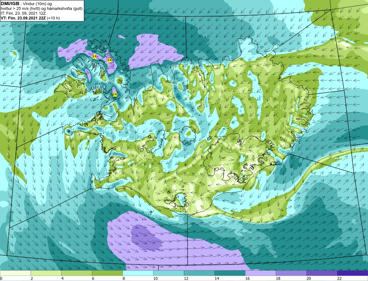Screen dimensions: 368x281
Task: Select the pale cyan 8–10 m/s legend swatch
Action: point(138,273)
